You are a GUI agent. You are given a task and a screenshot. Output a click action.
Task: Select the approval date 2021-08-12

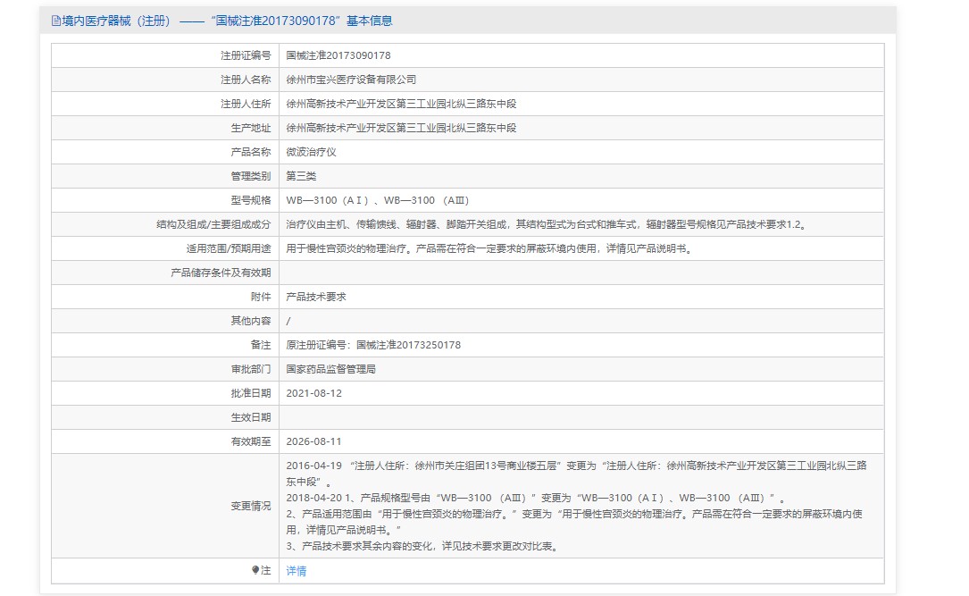(313, 393)
